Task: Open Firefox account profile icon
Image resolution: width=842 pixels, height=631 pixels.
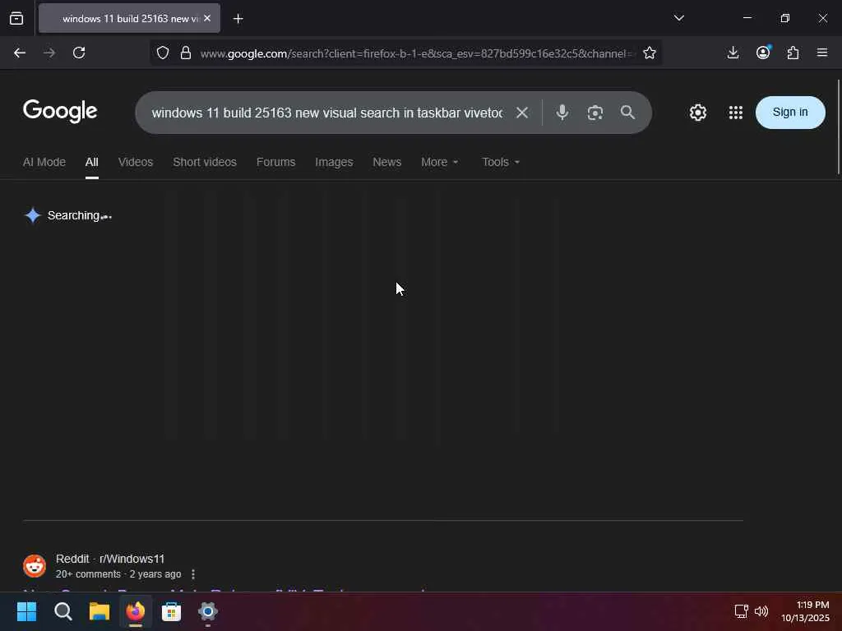Action: click(x=763, y=52)
